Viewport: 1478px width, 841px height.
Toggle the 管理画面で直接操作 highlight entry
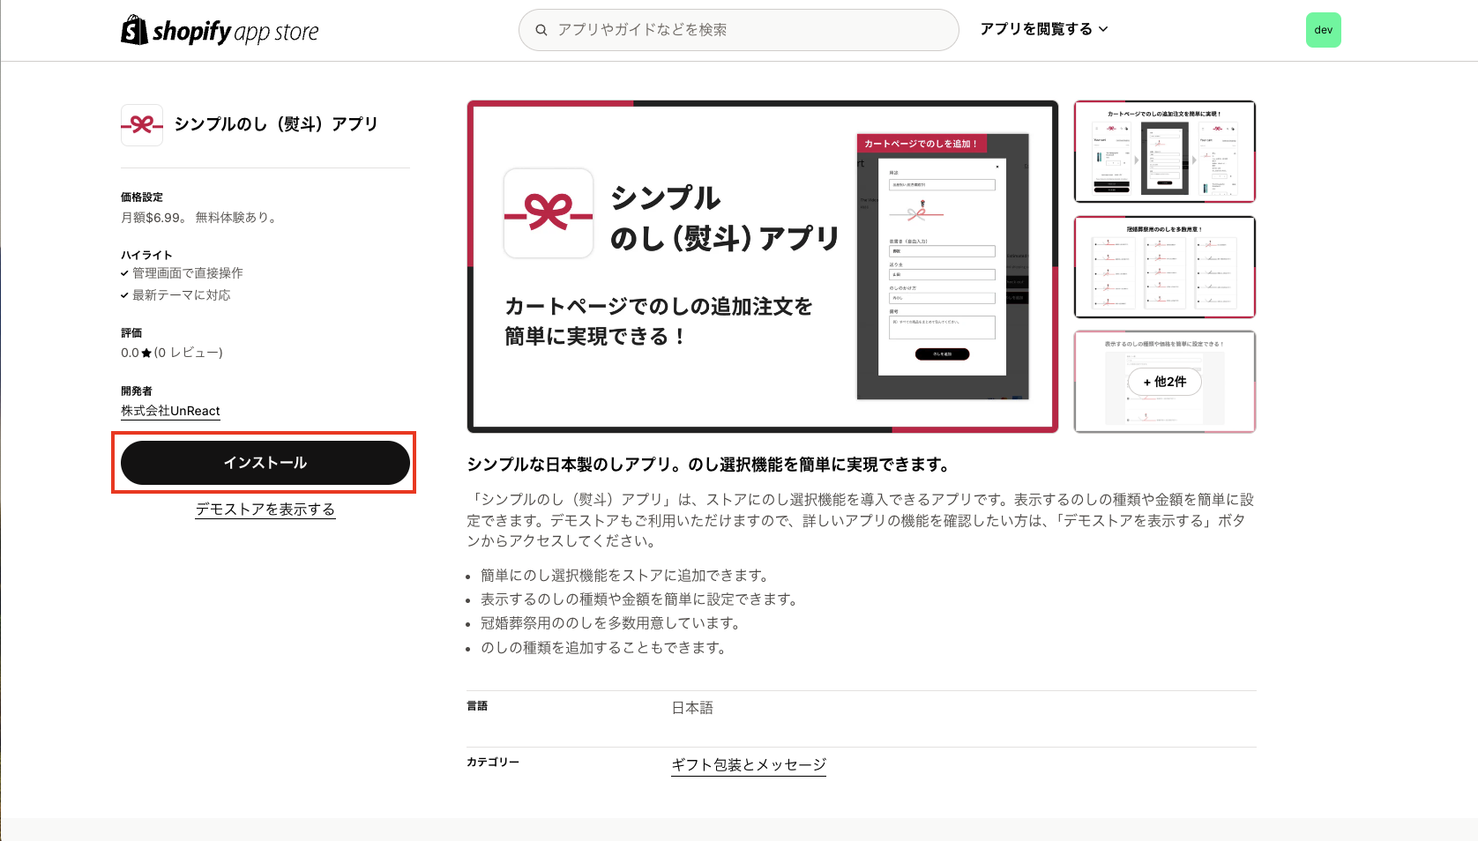pyautogui.click(x=189, y=273)
